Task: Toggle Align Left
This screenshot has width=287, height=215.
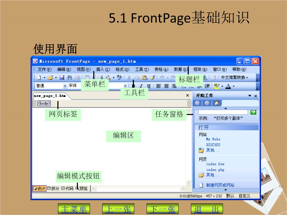Action: [158, 86]
